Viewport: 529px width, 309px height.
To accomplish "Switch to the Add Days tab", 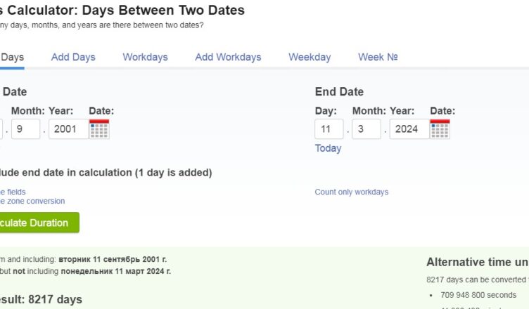I will pyautogui.click(x=73, y=57).
